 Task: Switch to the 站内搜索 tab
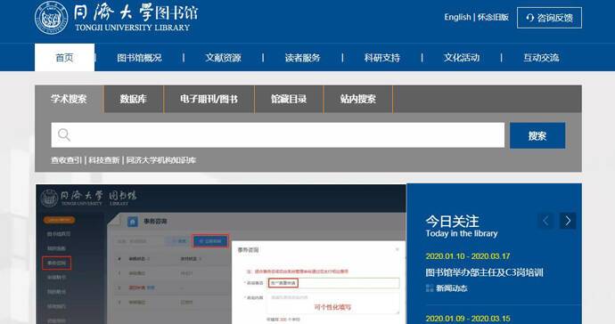(x=358, y=99)
